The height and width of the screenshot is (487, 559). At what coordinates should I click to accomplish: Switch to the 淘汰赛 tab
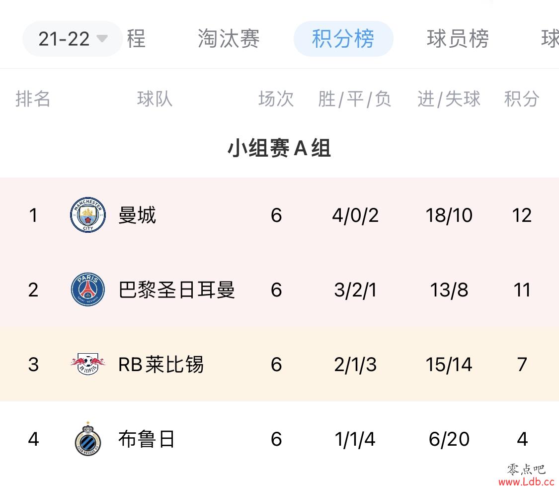pos(229,38)
